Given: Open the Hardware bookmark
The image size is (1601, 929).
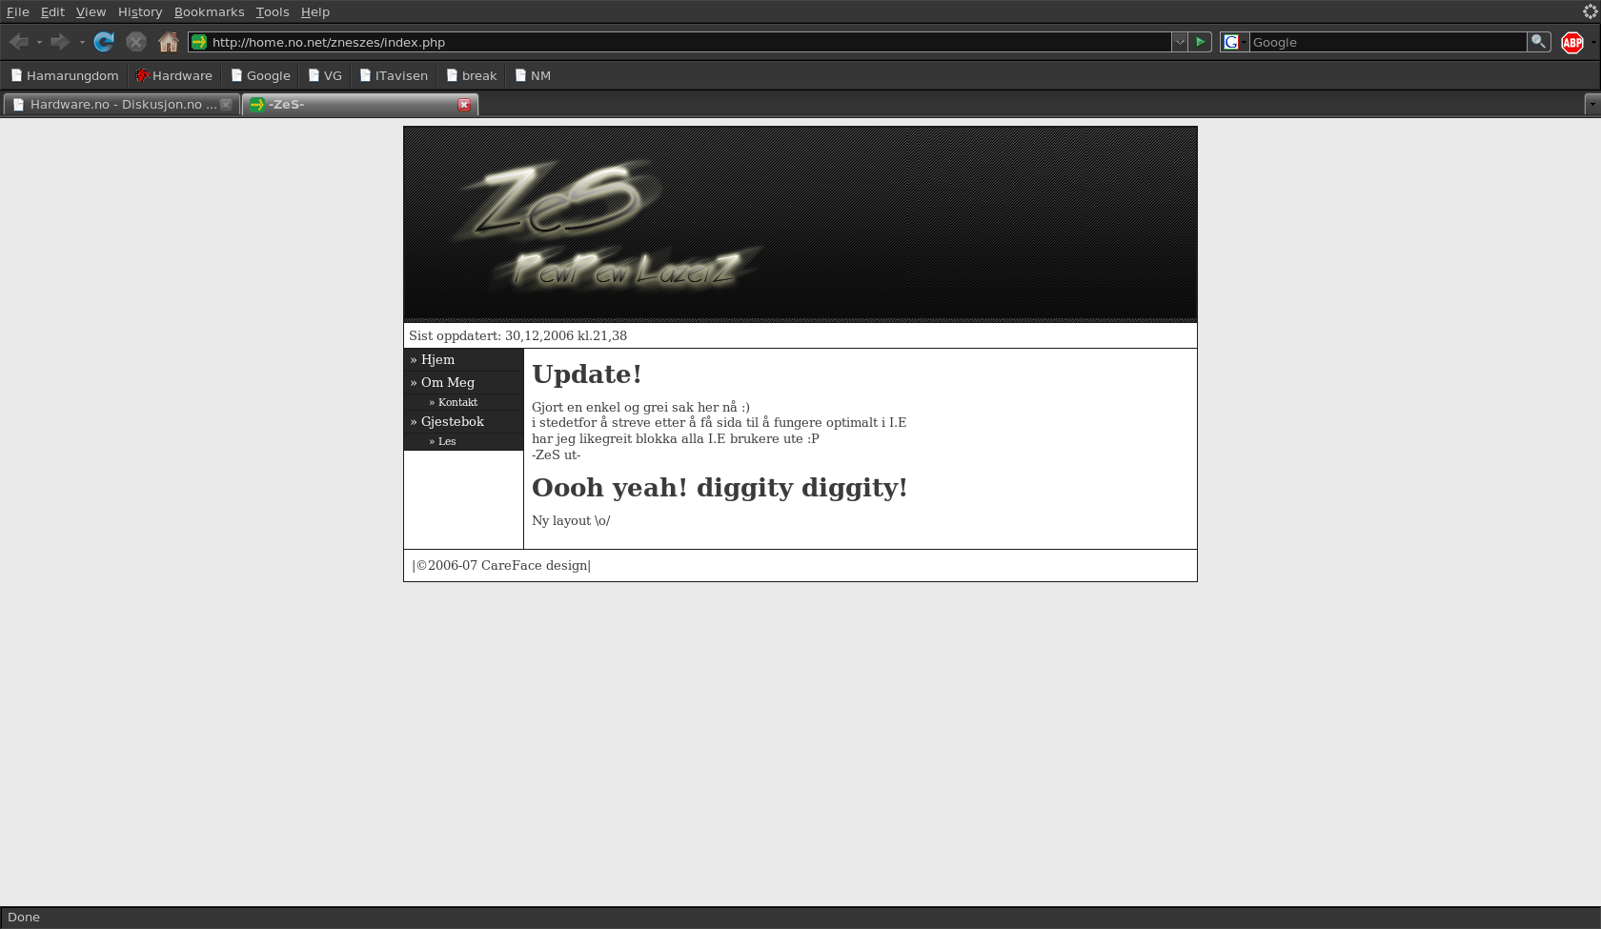Looking at the screenshot, I should point(174,75).
